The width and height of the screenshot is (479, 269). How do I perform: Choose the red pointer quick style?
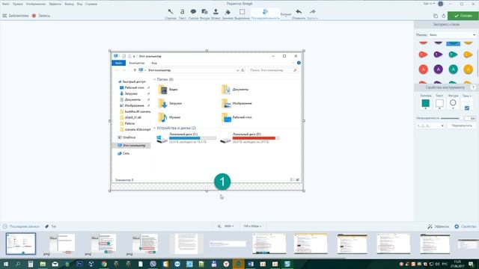(423, 55)
